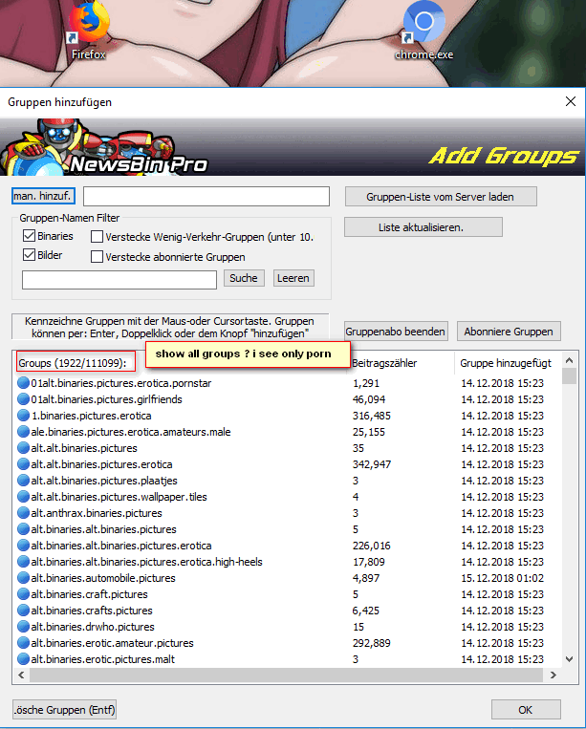Toggle the Binaries filter checkbox

pyautogui.click(x=30, y=236)
